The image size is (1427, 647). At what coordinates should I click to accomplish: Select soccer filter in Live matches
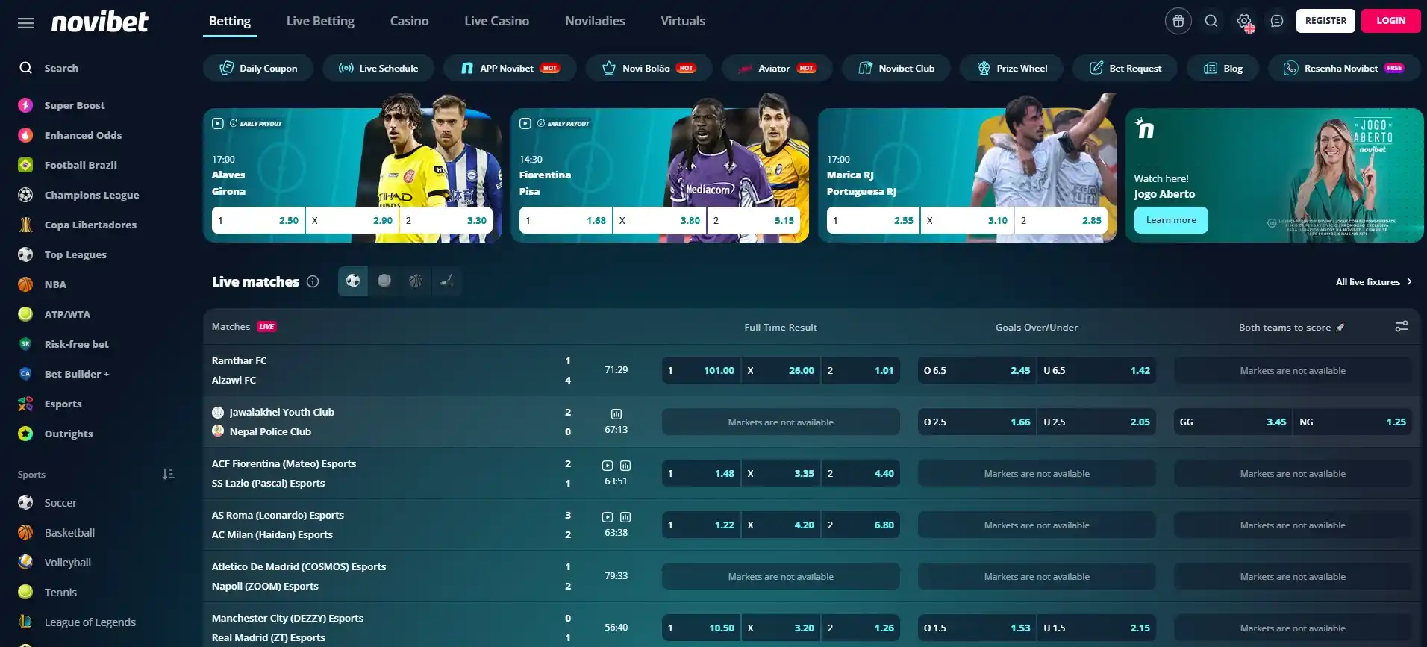coord(353,281)
